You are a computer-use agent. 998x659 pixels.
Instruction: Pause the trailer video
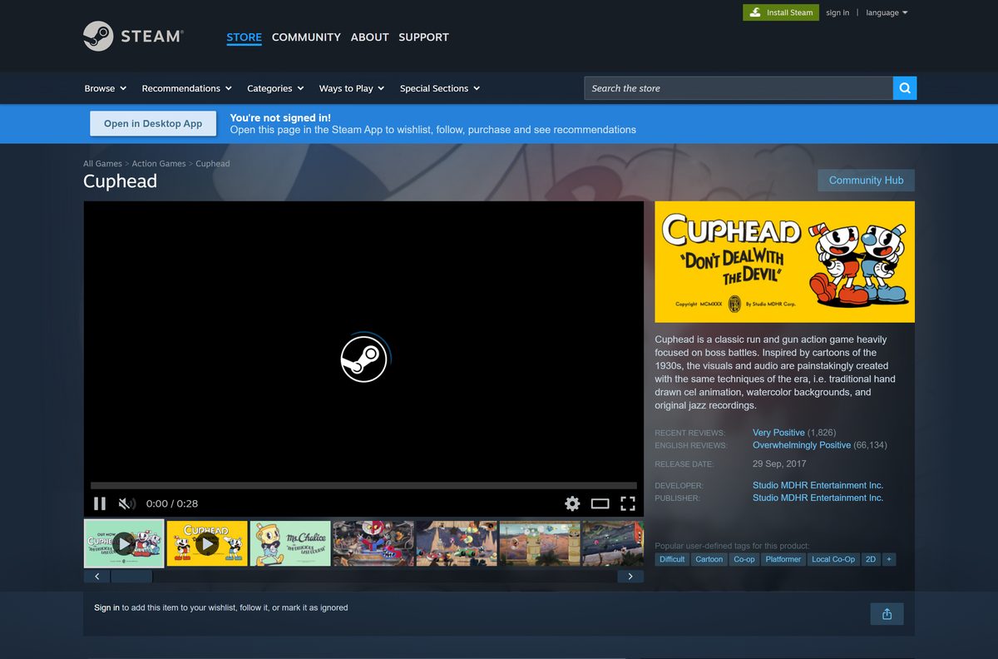pyautogui.click(x=100, y=503)
